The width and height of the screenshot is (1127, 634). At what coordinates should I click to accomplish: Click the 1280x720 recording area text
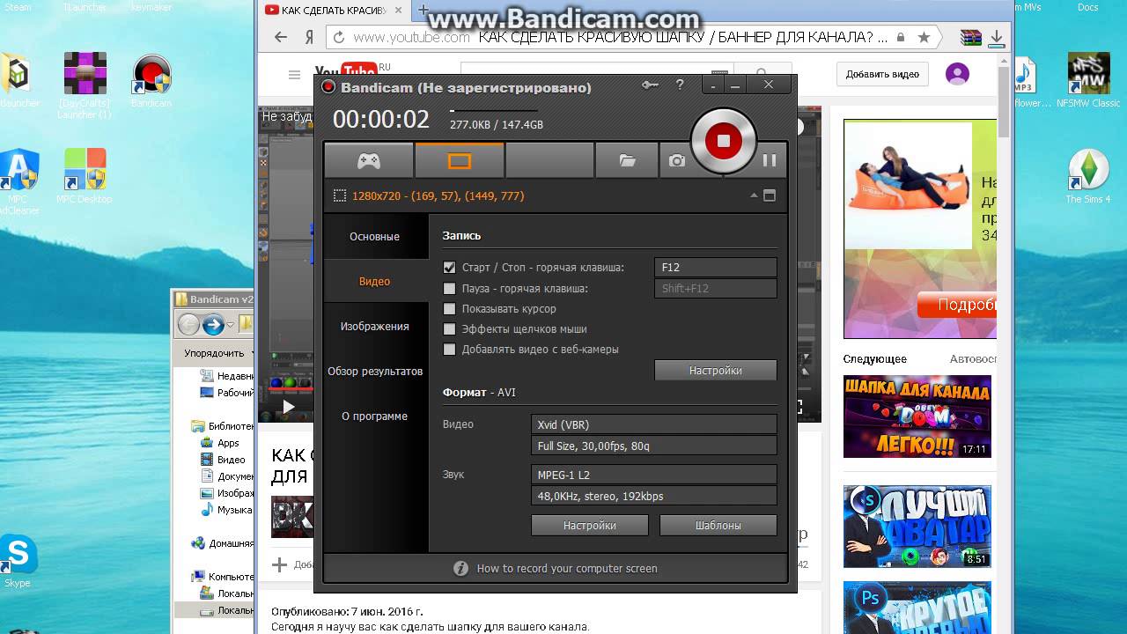438,195
